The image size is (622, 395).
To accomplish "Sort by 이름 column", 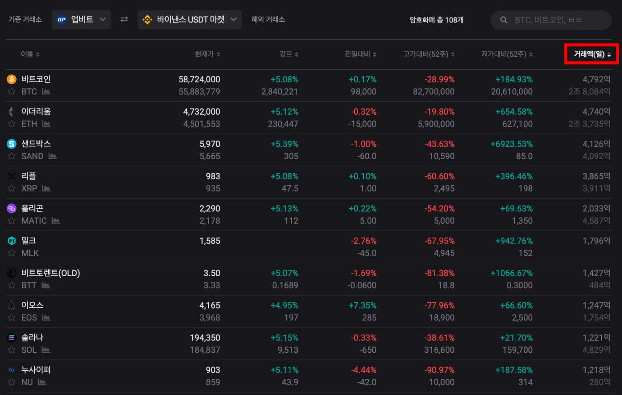I will coord(30,54).
